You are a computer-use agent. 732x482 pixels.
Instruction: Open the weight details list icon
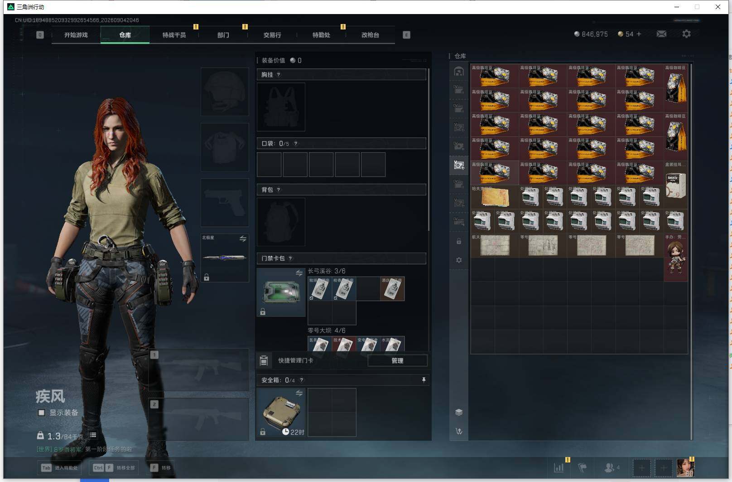tap(93, 435)
